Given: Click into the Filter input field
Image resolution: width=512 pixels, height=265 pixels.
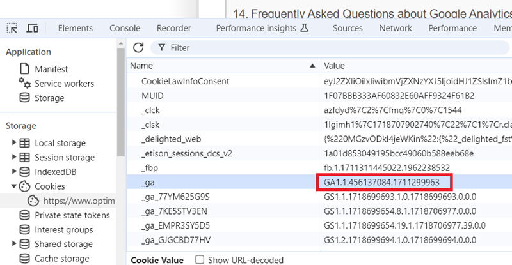Looking at the screenshot, I should [330, 48].
